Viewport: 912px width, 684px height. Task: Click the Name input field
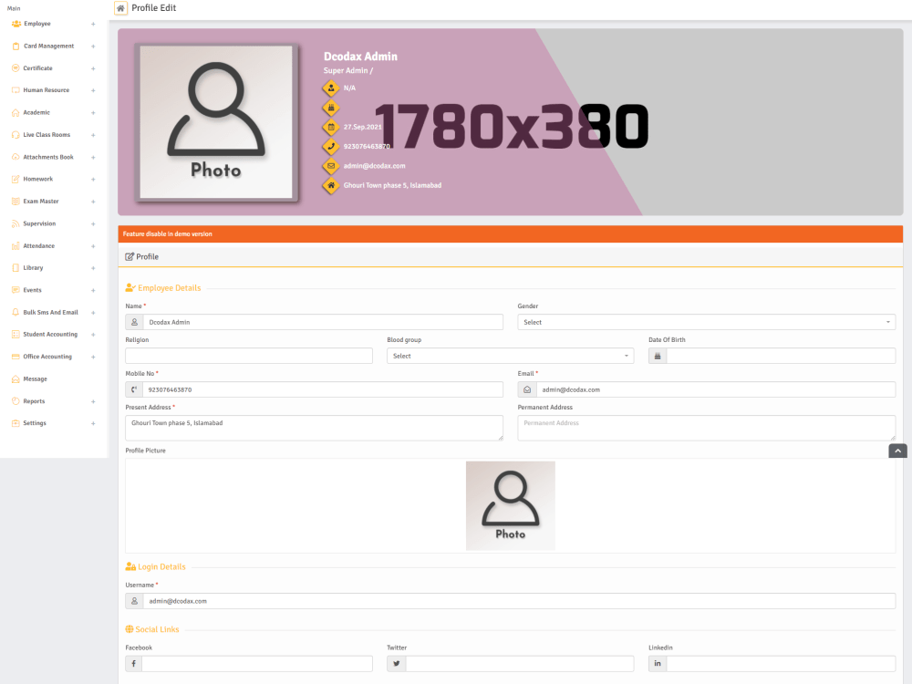click(x=323, y=322)
